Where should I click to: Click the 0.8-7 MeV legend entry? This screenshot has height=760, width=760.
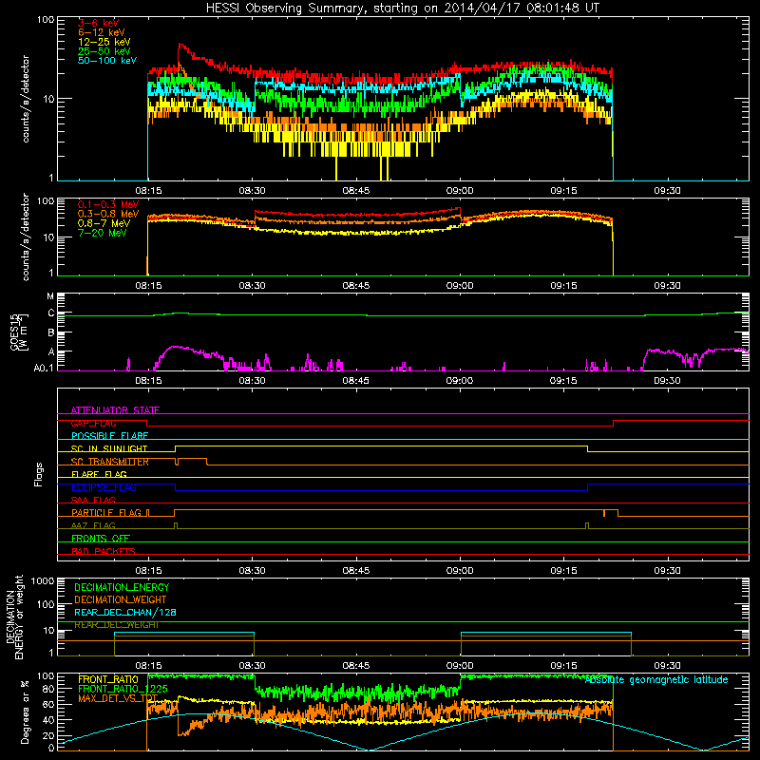coord(104,223)
